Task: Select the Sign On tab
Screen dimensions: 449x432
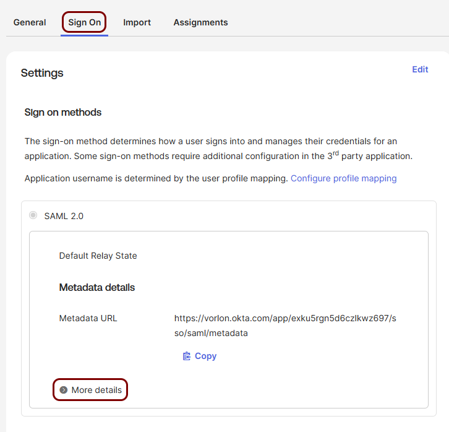Action: point(85,22)
